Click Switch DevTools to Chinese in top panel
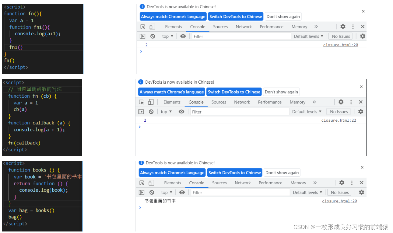The width and height of the screenshot is (393, 233). click(236, 16)
